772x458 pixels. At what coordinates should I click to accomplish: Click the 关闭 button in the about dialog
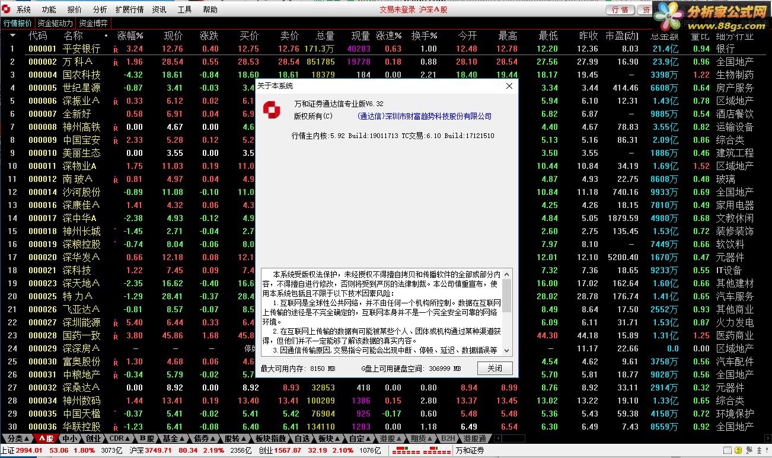495,368
